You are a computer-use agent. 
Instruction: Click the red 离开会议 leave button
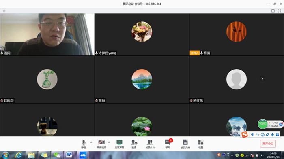[268, 144]
